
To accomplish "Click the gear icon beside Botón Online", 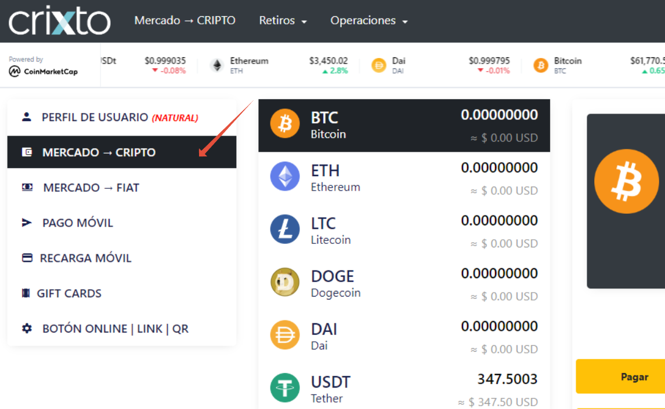I will [27, 328].
